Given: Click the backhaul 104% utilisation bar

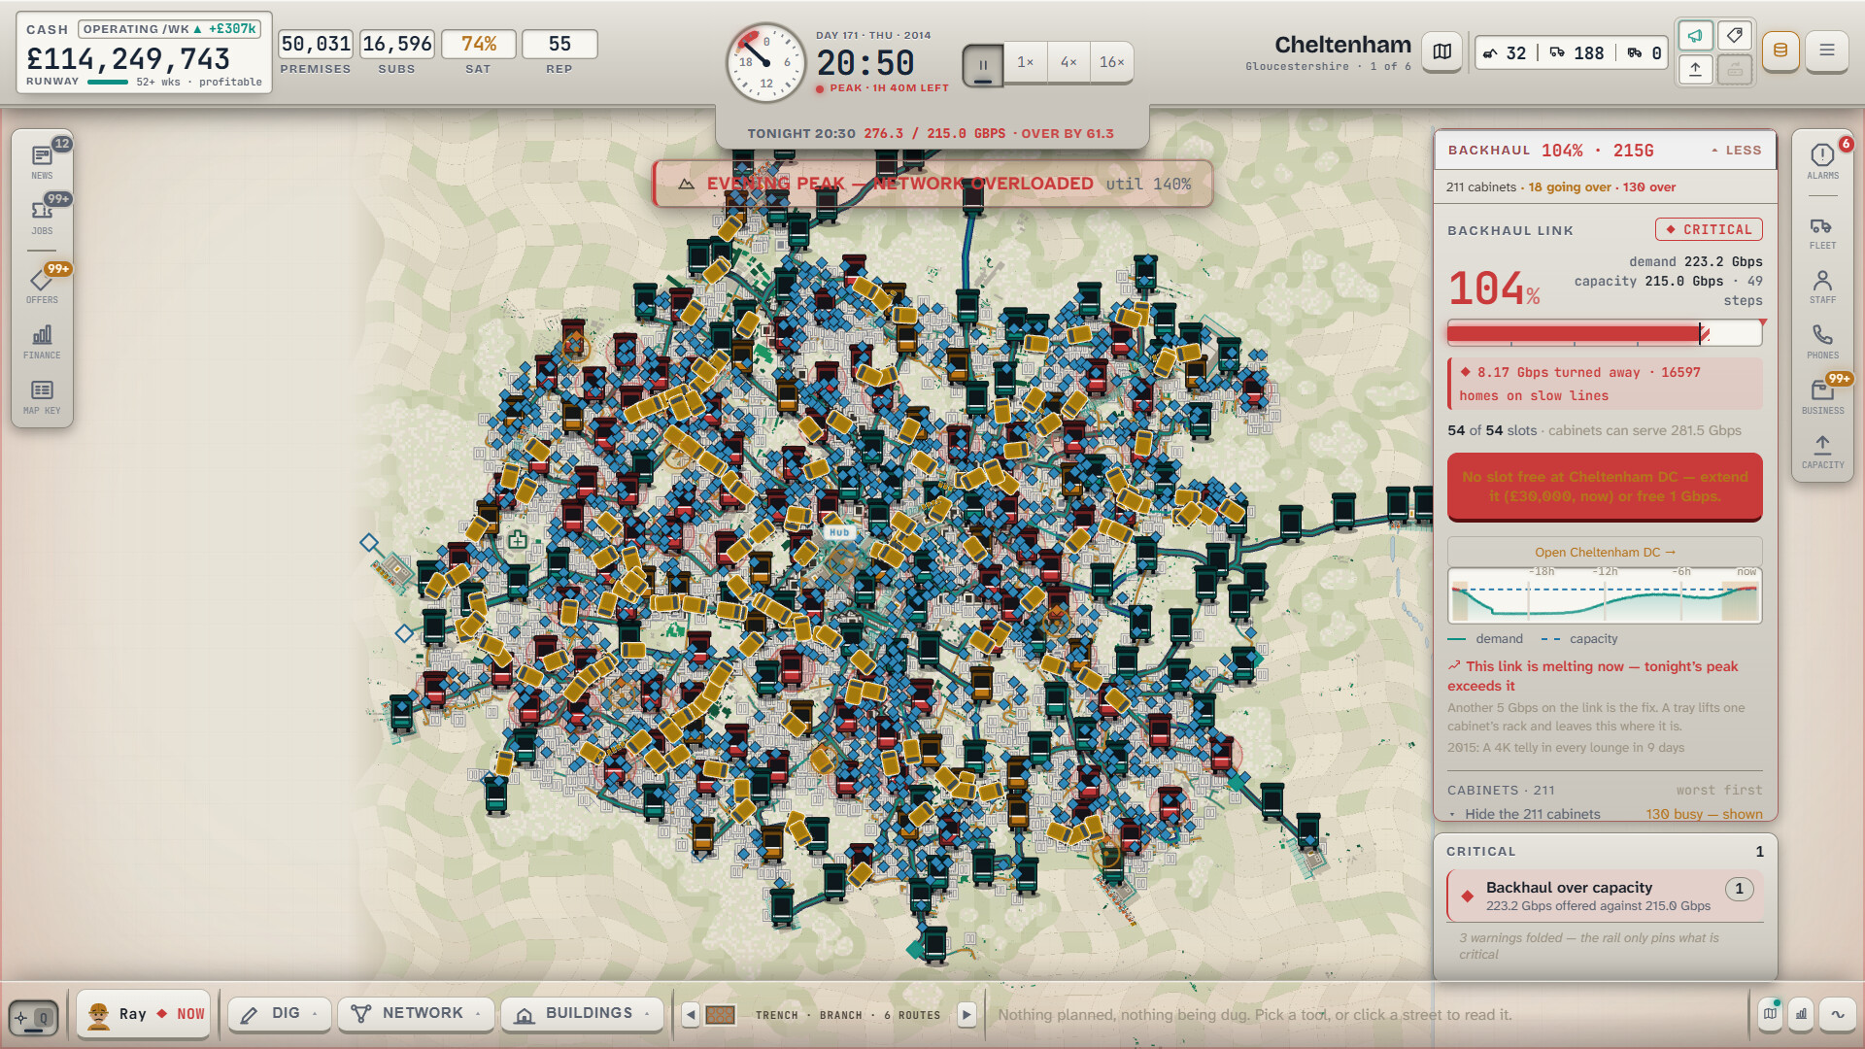Looking at the screenshot, I should [1605, 333].
